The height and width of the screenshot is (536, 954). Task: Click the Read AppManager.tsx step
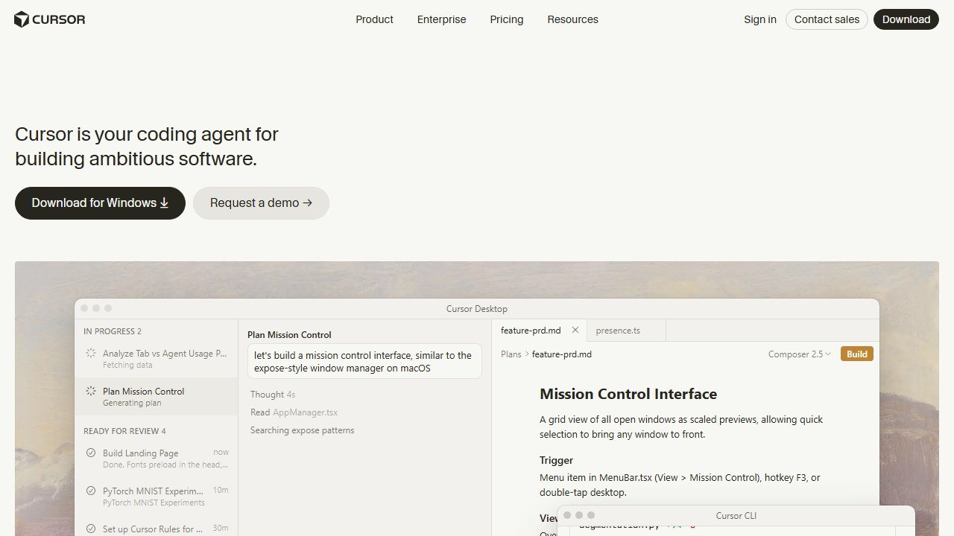294,412
